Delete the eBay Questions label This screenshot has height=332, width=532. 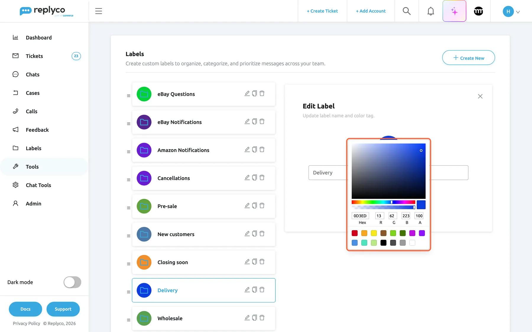[x=262, y=94]
